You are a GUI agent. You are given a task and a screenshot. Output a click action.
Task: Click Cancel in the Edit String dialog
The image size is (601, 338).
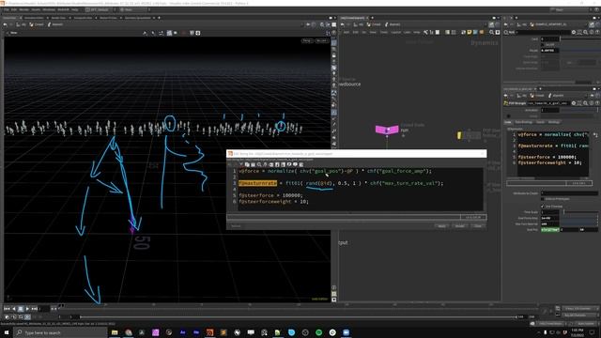[x=478, y=226]
